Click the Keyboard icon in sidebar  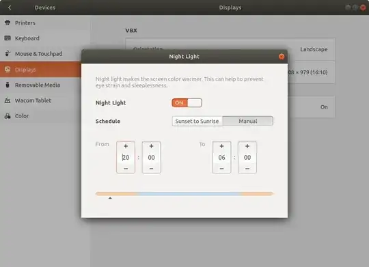coord(8,38)
